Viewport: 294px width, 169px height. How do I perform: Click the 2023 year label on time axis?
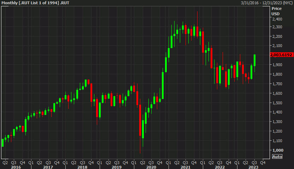coord(253,167)
